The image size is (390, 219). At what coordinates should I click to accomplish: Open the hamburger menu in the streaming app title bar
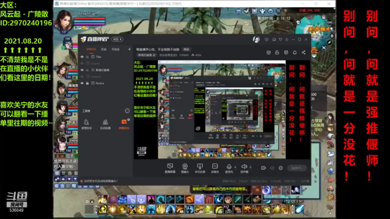click(x=287, y=39)
